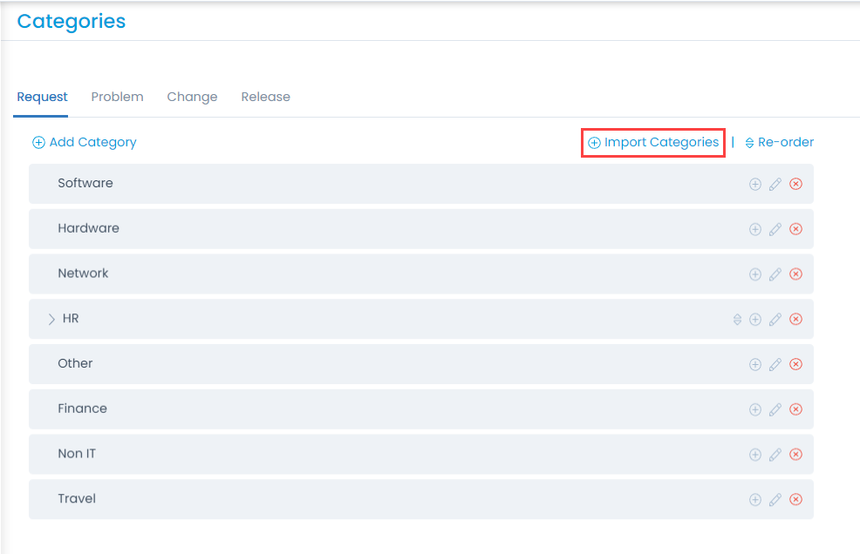Delete the Other category
This screenshot has width=860, height=554.
pos(795,364)
